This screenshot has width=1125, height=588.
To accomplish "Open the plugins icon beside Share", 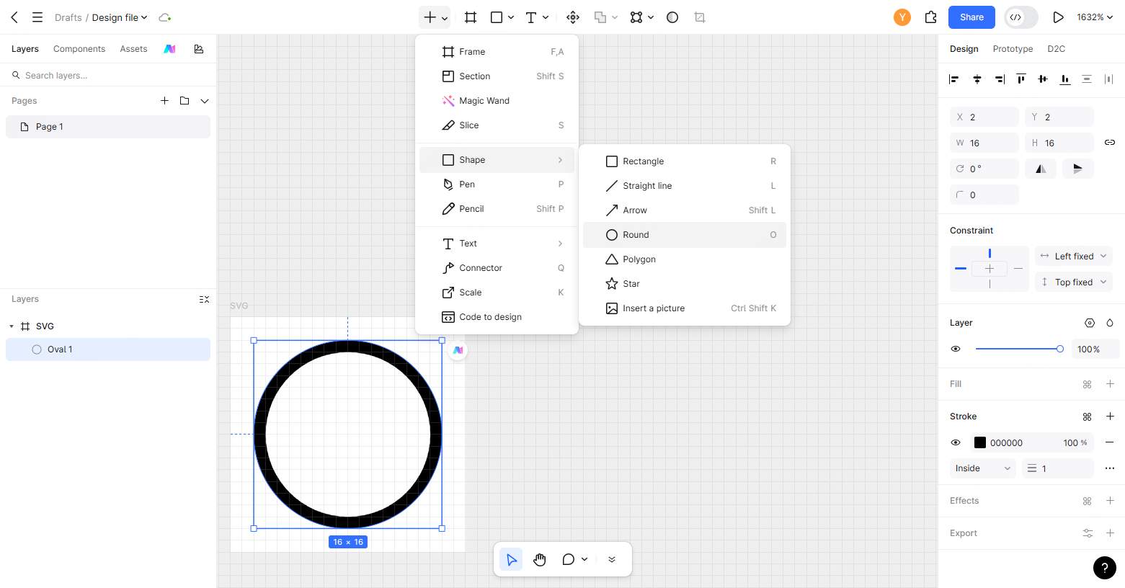I will pos(931,17).
